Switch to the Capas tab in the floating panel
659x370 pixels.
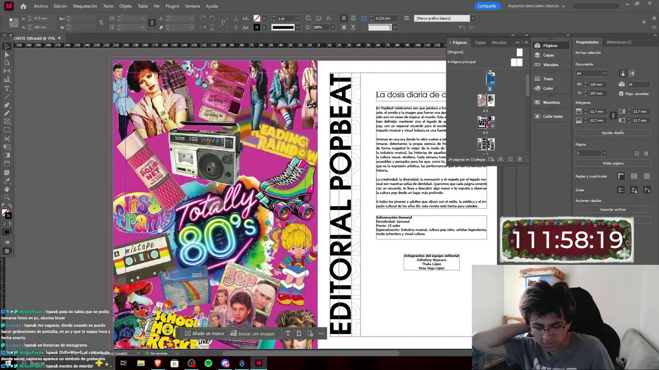[x=480, y=43]
